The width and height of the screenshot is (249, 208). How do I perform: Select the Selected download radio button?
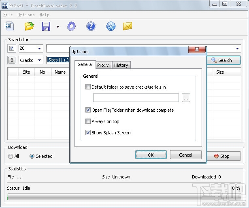(x=32, y=156)
